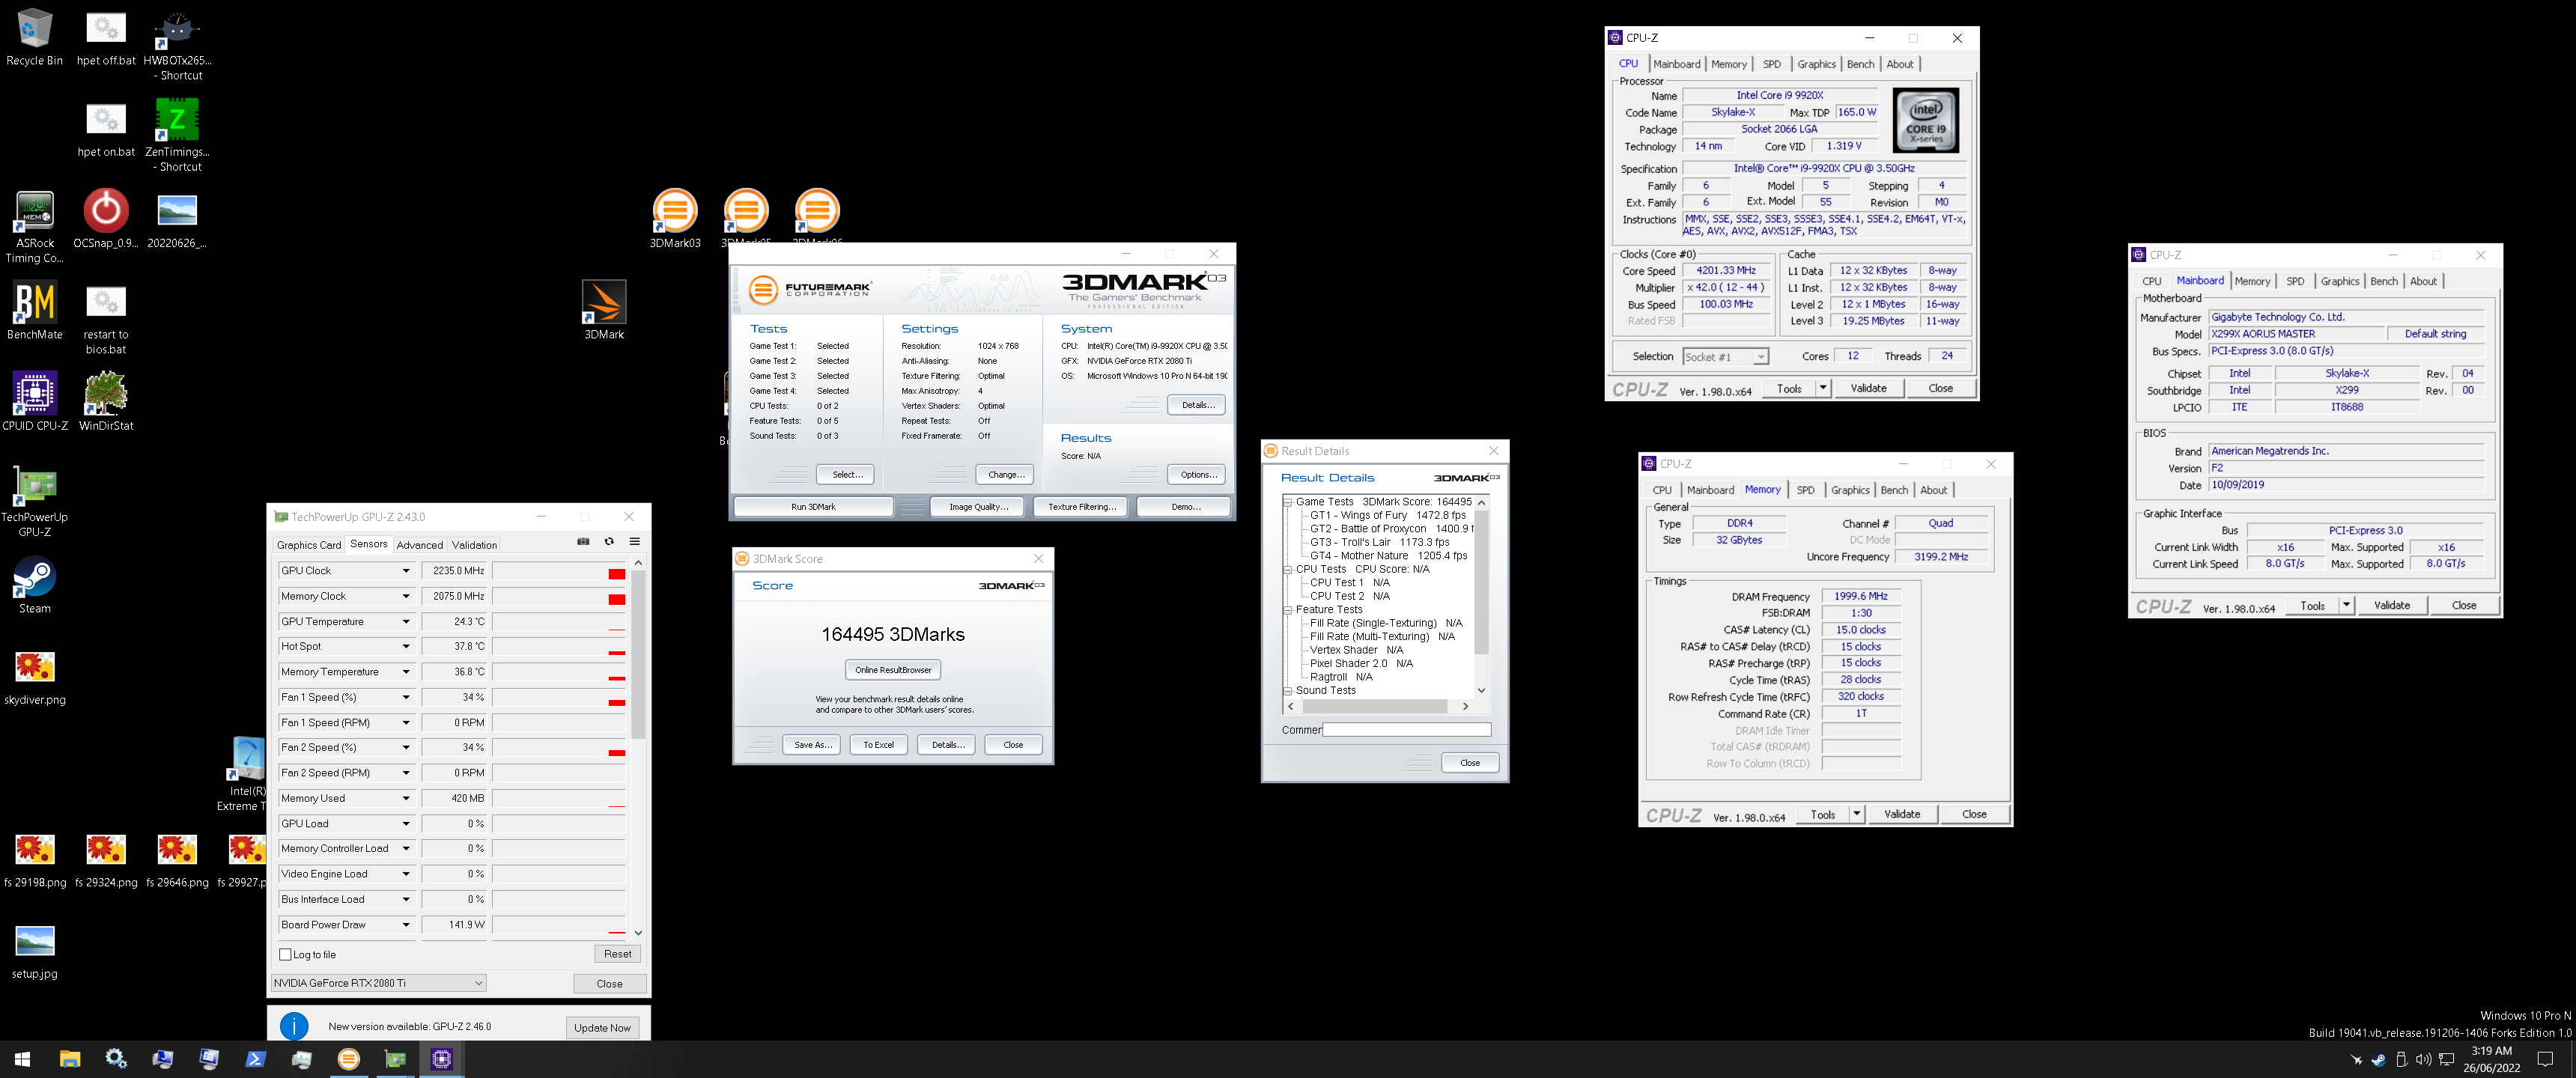Open Tools dropdown arrow in CPU-Z CPU window
2576x1078 pixels.
click(x=1823, y=388)
